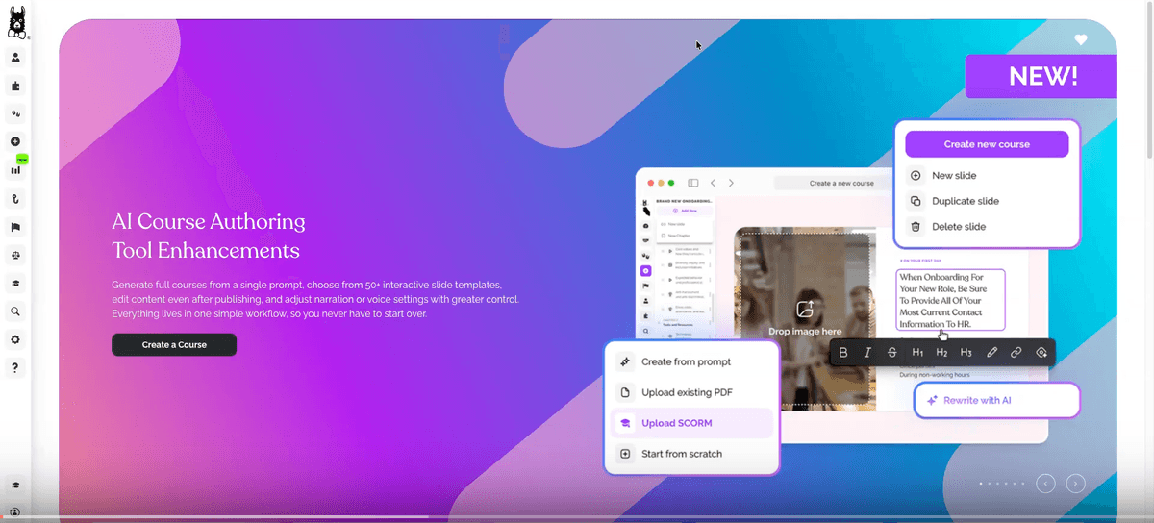Open the puzzle piece icon in the sidebar
This screenshot has height=523, width=1154.
tap(15, 86)
